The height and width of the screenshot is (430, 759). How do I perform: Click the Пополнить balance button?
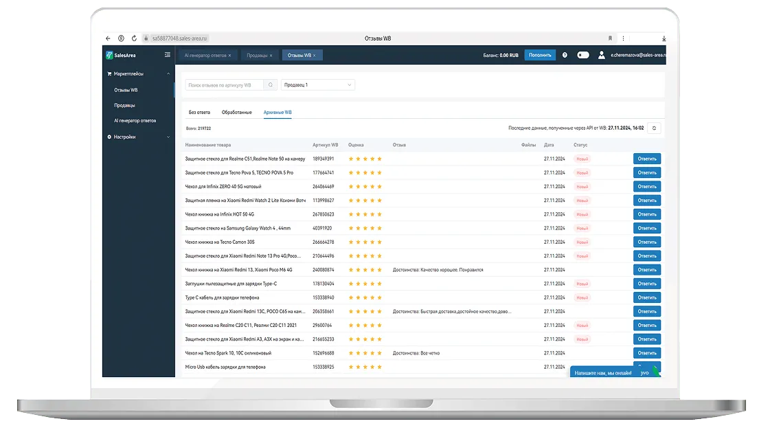coord(540,55)
